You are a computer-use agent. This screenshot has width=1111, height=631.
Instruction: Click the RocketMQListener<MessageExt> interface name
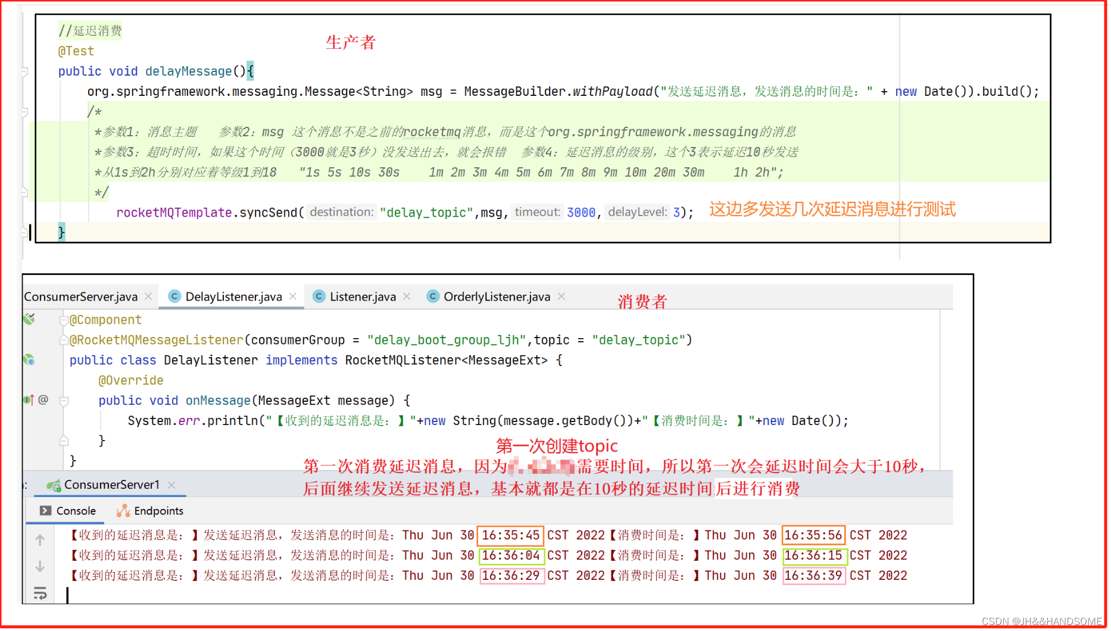point(446,361)
